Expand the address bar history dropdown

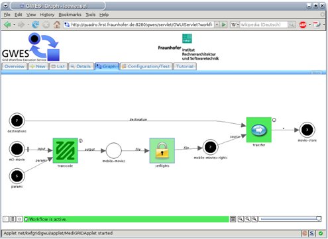point(217,24)
